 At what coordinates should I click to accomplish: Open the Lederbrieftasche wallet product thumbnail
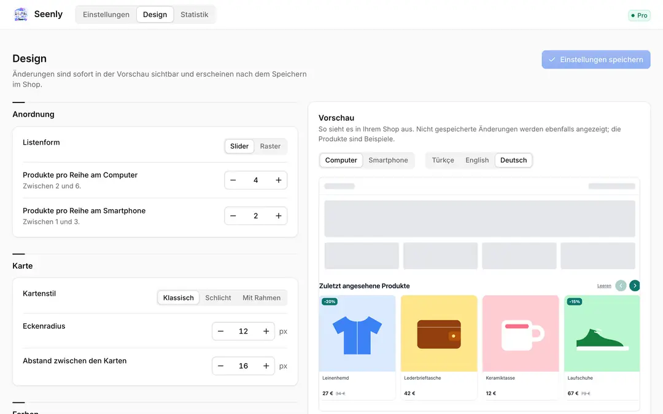point(439,333)
